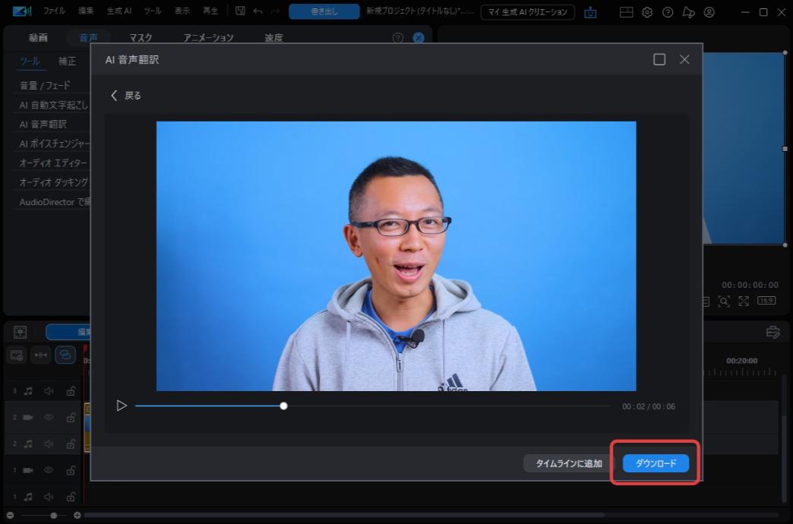Click the save project icon
Viewport: 793px width, 524px height.
(239, 11)
